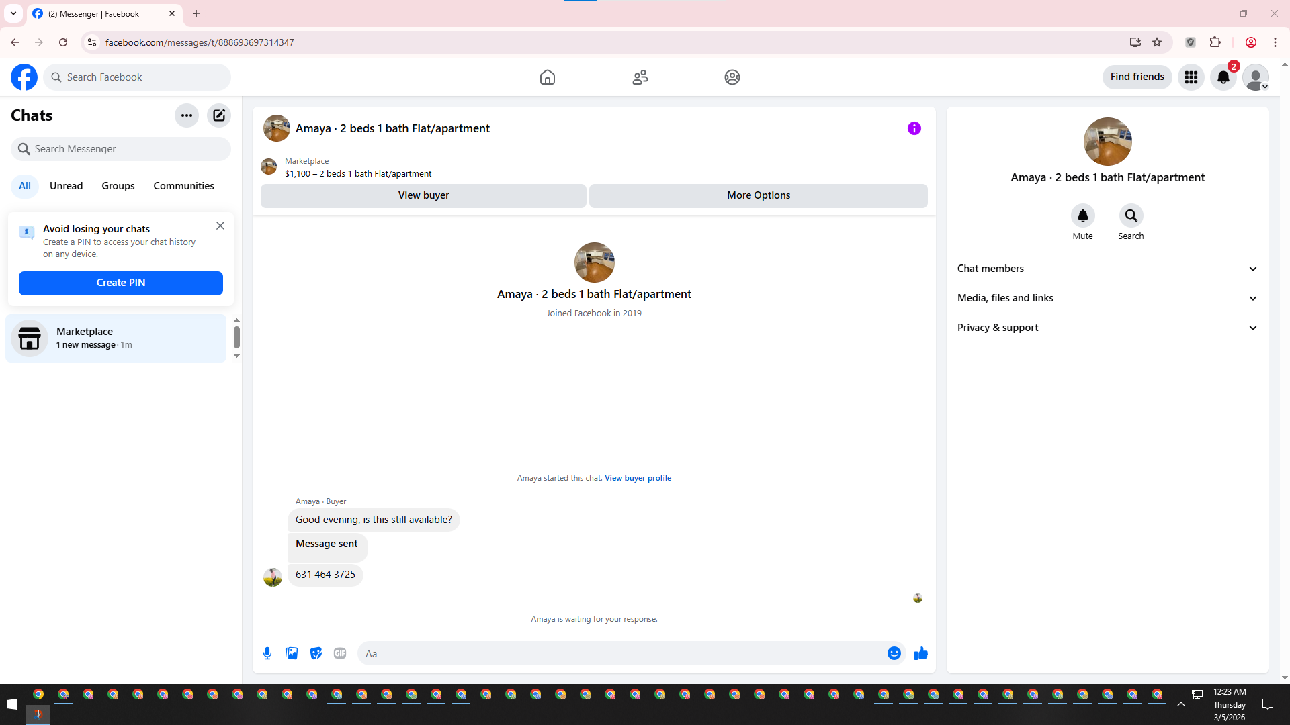
Task: Open the tab search dropdown arrow
Action: (x=13, y=13)
